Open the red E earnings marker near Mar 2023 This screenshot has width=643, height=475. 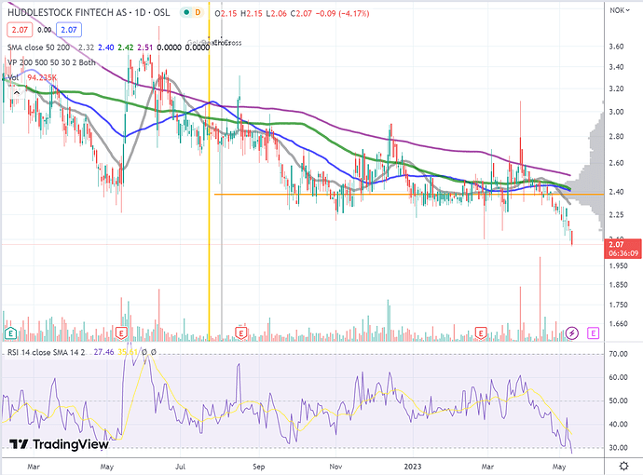coord(481,332)
